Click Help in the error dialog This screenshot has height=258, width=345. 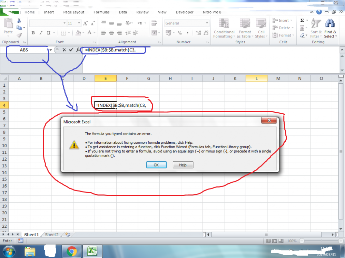[x=183, y=165]
